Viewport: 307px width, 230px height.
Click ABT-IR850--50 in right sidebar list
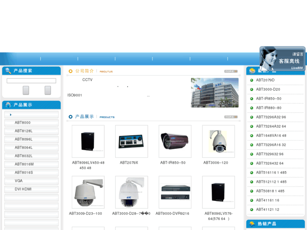(269, 99)
